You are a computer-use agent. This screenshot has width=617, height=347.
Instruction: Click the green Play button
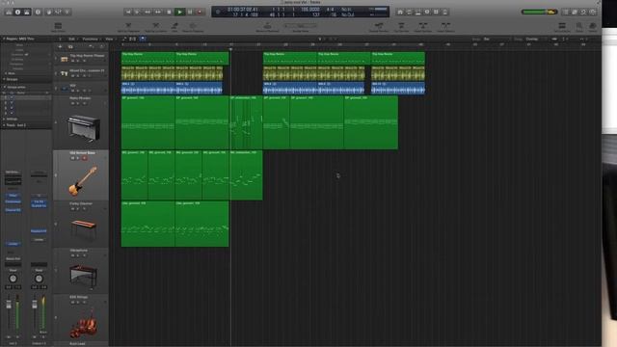pos(179,13)
